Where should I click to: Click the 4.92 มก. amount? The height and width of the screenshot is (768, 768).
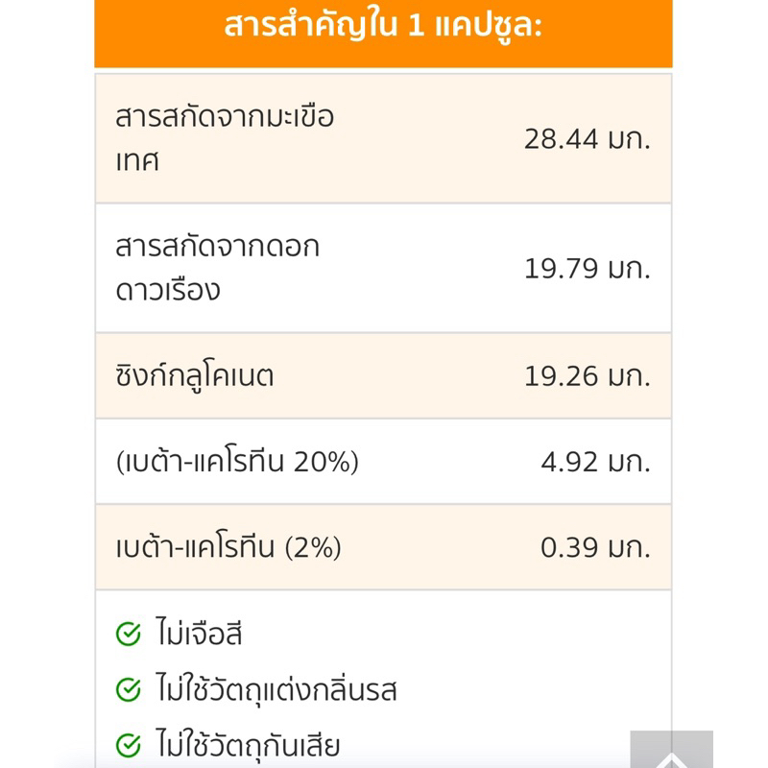coord(595,462)
